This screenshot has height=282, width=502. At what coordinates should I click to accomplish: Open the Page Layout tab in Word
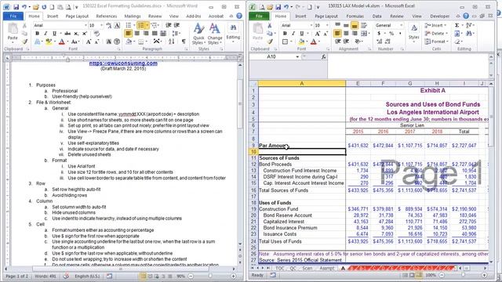tap(77, 16)
